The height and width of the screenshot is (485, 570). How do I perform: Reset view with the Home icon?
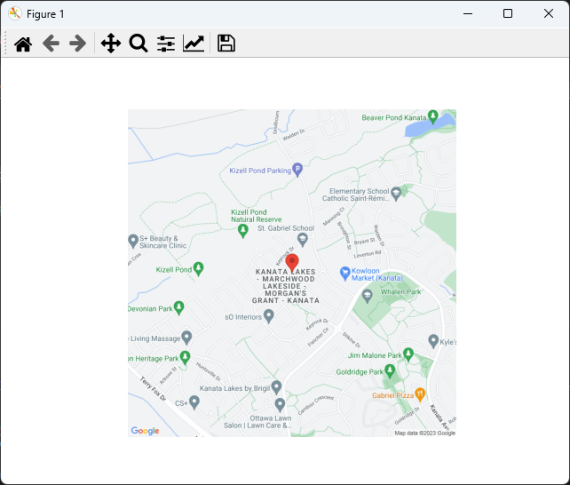click(x=23, y=44)
